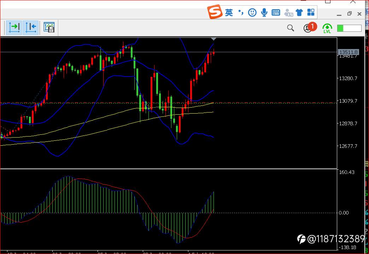Click the current price label 13511.8
The width and height of the screenshot is (369, 254).
click(x=348, y=52)
